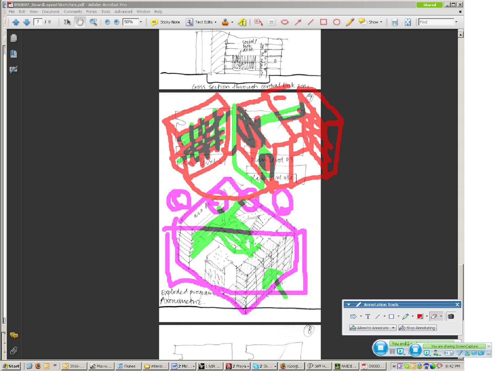The image size is (495, 371).
Task: Select the Text Box tool
Action: (x=271, y=22)
